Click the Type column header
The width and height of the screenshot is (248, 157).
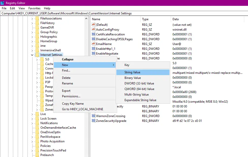tap(156, 19)
